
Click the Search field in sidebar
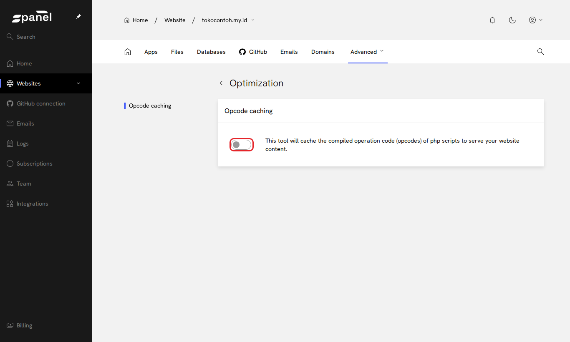coord(46,37)
